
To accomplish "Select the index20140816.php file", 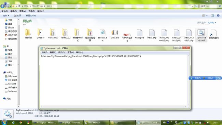I will click(177, 35).
